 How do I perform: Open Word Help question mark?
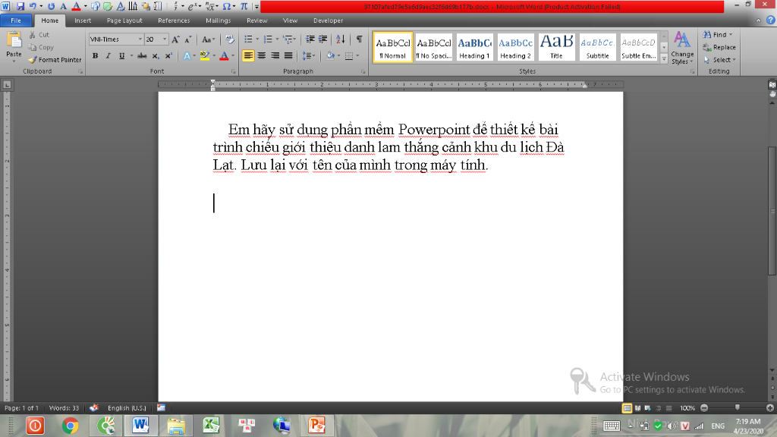pyautogui.click(x=771, y=20)
